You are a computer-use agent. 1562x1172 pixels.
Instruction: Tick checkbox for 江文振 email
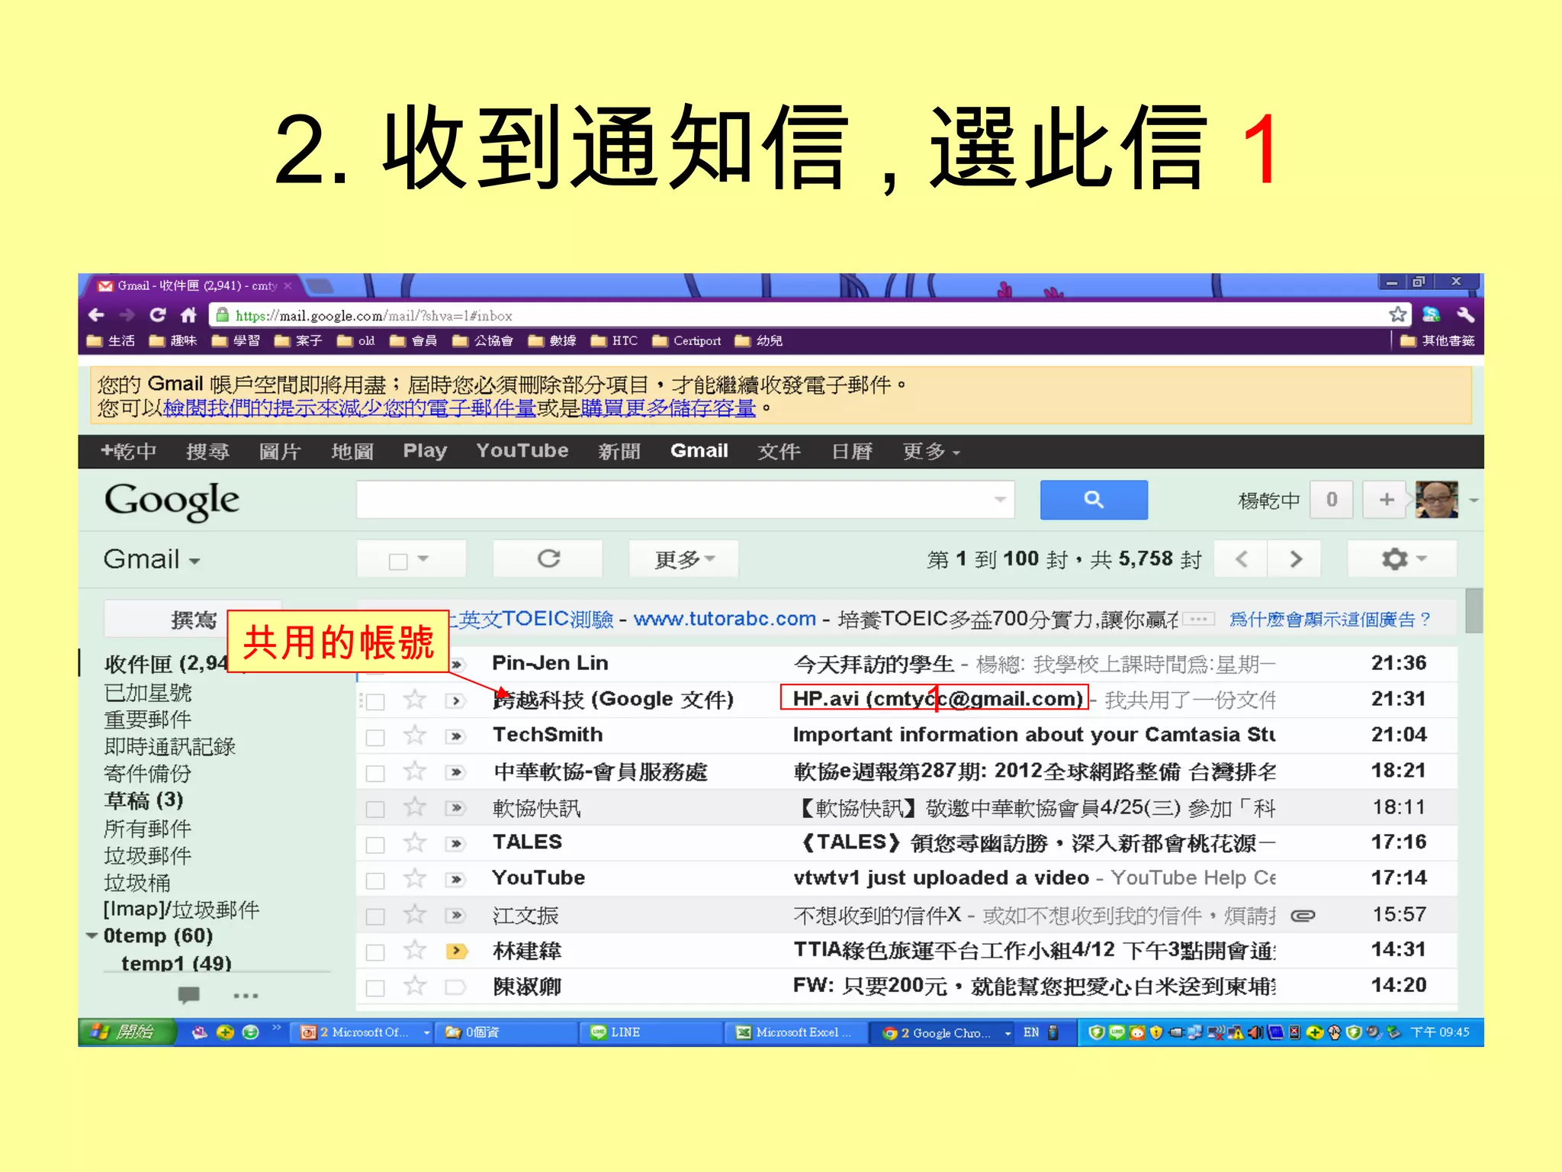point(374,916)
